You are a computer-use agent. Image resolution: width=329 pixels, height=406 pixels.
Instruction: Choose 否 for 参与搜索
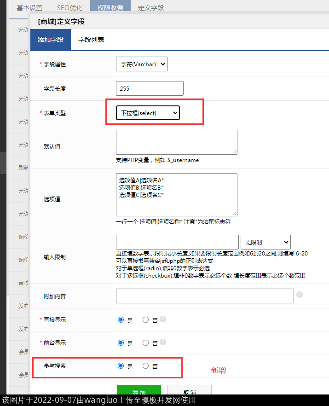coord(146,366)
